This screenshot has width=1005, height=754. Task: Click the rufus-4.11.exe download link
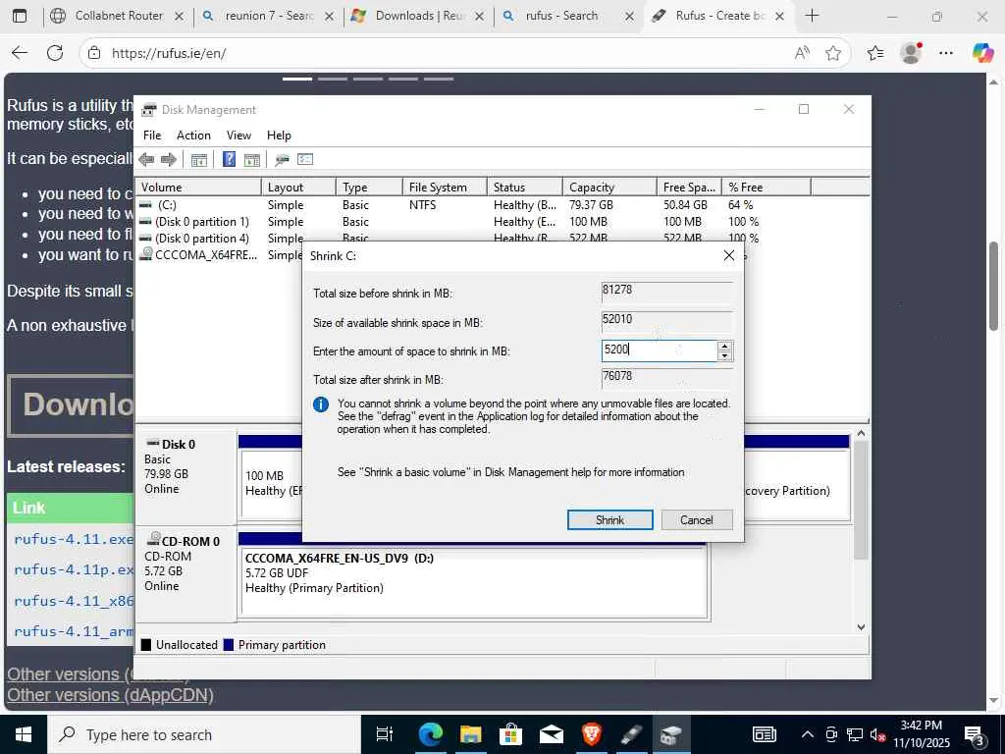[x=74, y=539]
